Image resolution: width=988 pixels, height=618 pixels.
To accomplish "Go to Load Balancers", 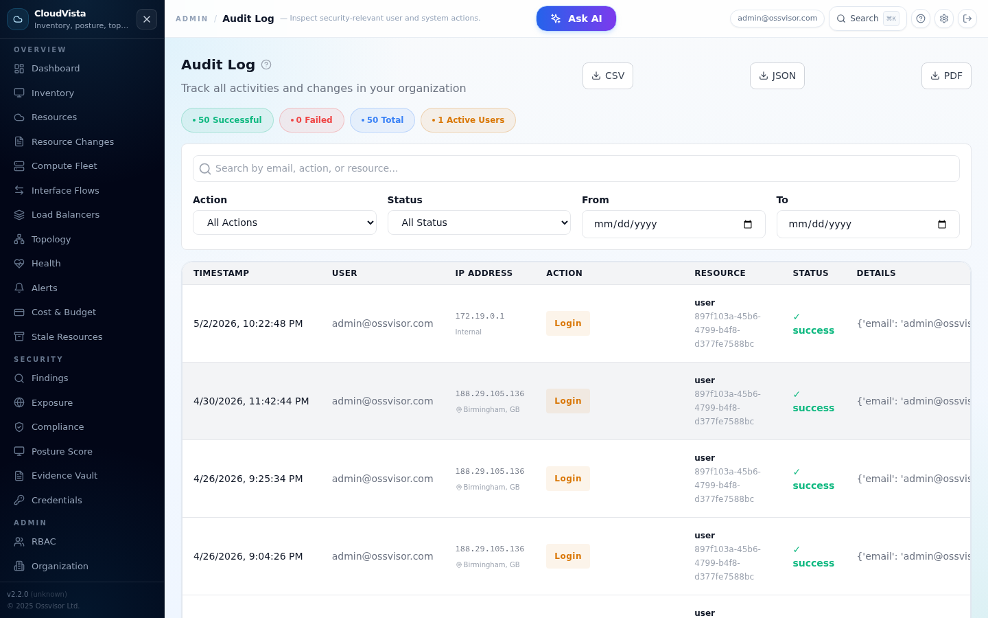I will (82, 215).
